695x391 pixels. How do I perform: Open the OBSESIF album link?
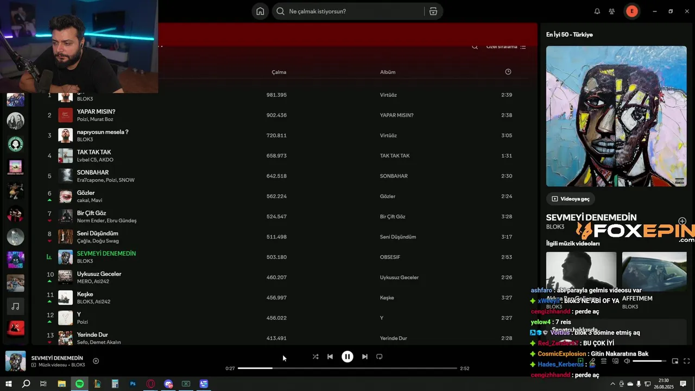[390, 257]
